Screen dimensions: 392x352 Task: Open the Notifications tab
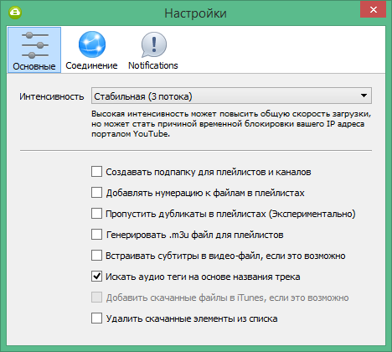[x=153, y=50]
